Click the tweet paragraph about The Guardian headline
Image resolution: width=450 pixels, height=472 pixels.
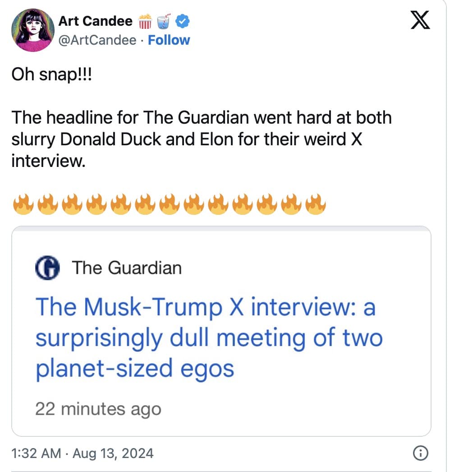(201, 139)
